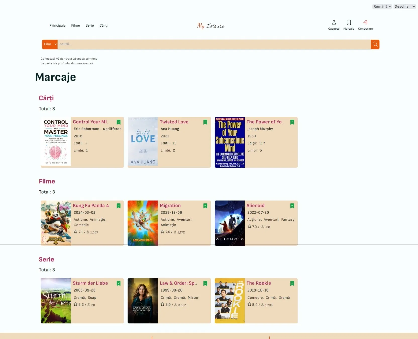418x339 pixels.
Task: Click the Control Your Mind book cover
Action: pyautogui.click(x=56, y=141)
